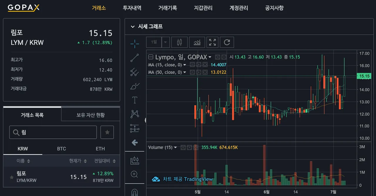Open the indicators panel
This screenshot has height=196, width=376.
[197, 42]
